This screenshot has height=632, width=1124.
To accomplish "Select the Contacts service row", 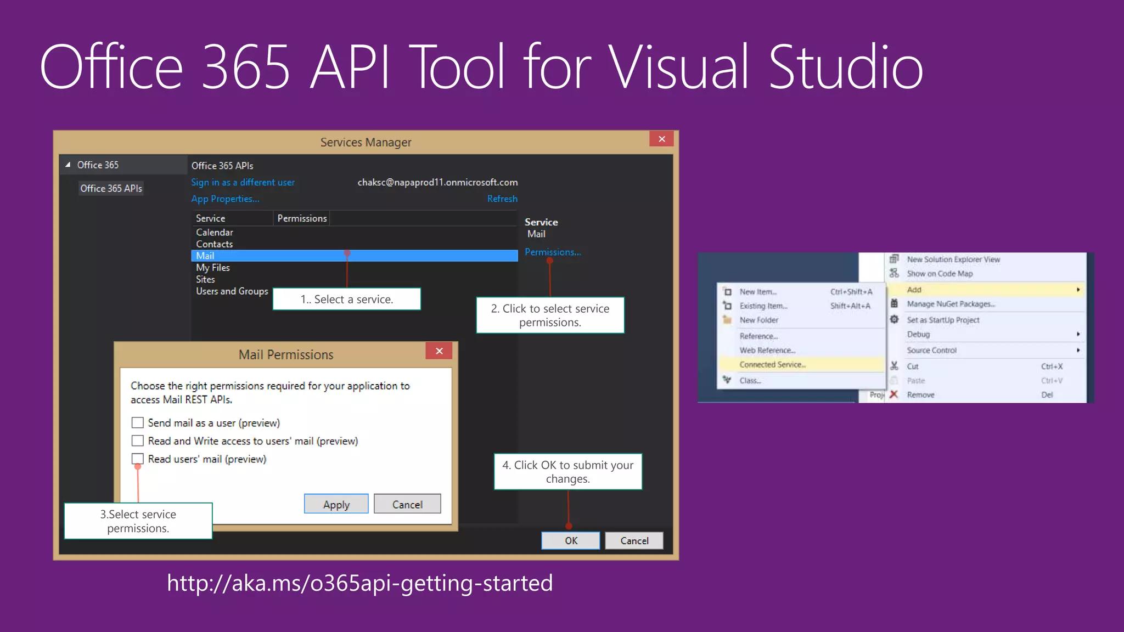I will click(355, 244).
